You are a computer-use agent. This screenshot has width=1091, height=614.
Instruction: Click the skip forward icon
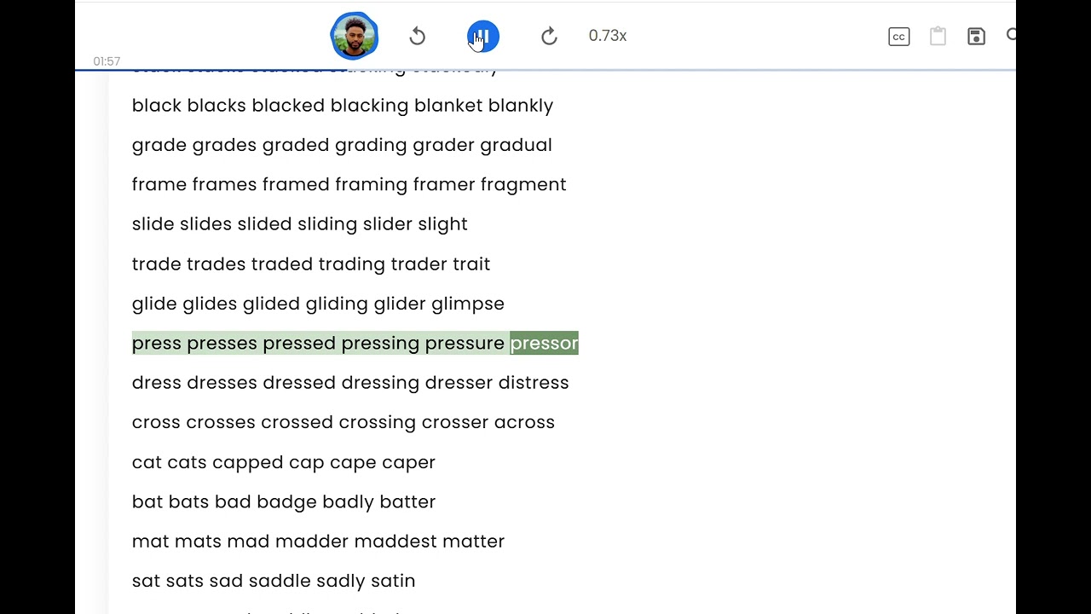tap(549, 36)
